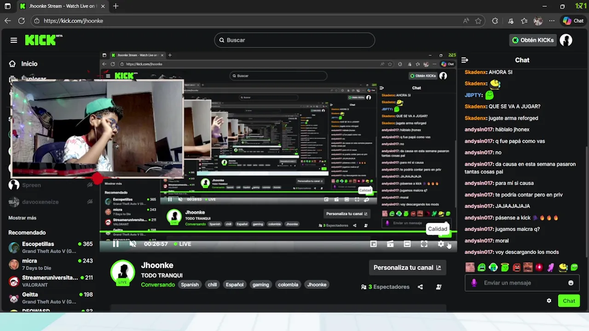589x331 pixels.
Task: Click JBPTY username in chat
Action: coord(473,95)
